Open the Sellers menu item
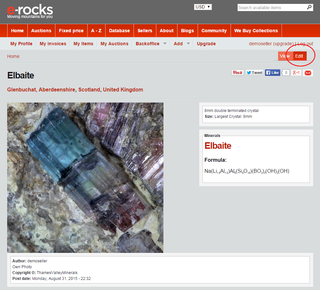The image size is (320, 290). point(145,31)
